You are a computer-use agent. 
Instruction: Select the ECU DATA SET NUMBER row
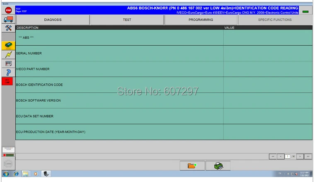pos(164,116)
